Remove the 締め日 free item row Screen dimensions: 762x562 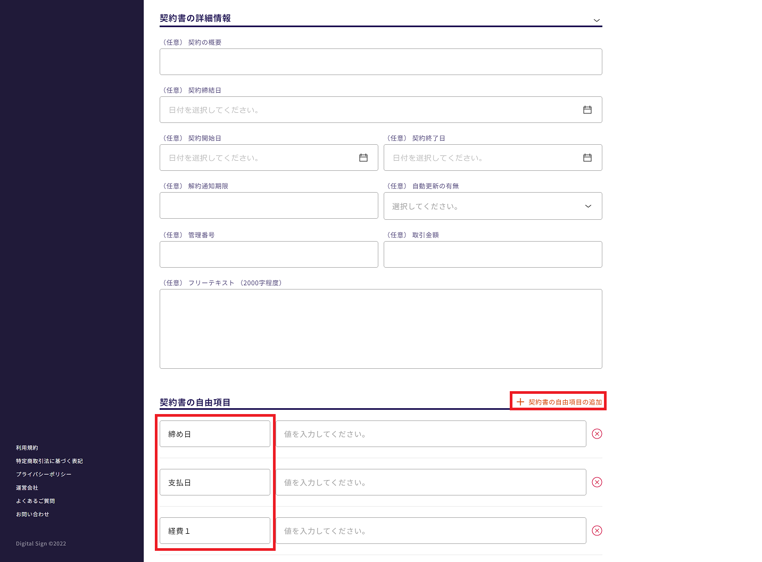click(597, 434)
